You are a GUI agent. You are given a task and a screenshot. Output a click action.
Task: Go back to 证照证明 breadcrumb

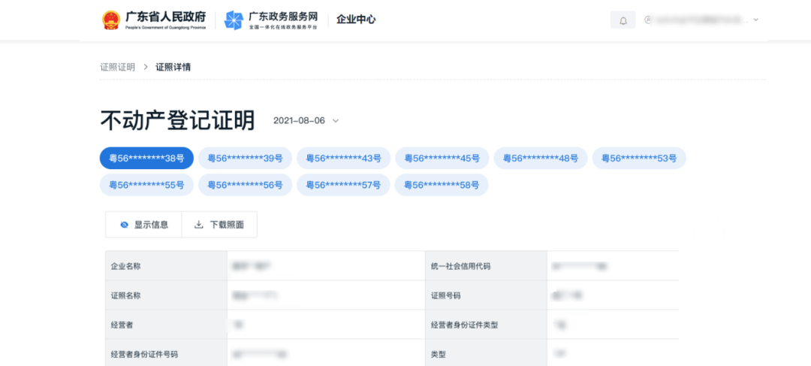[117, 67]
